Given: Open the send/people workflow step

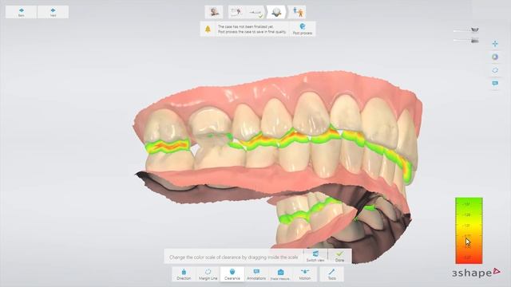Looking at the screenshot, I should [x=298, y=12].
